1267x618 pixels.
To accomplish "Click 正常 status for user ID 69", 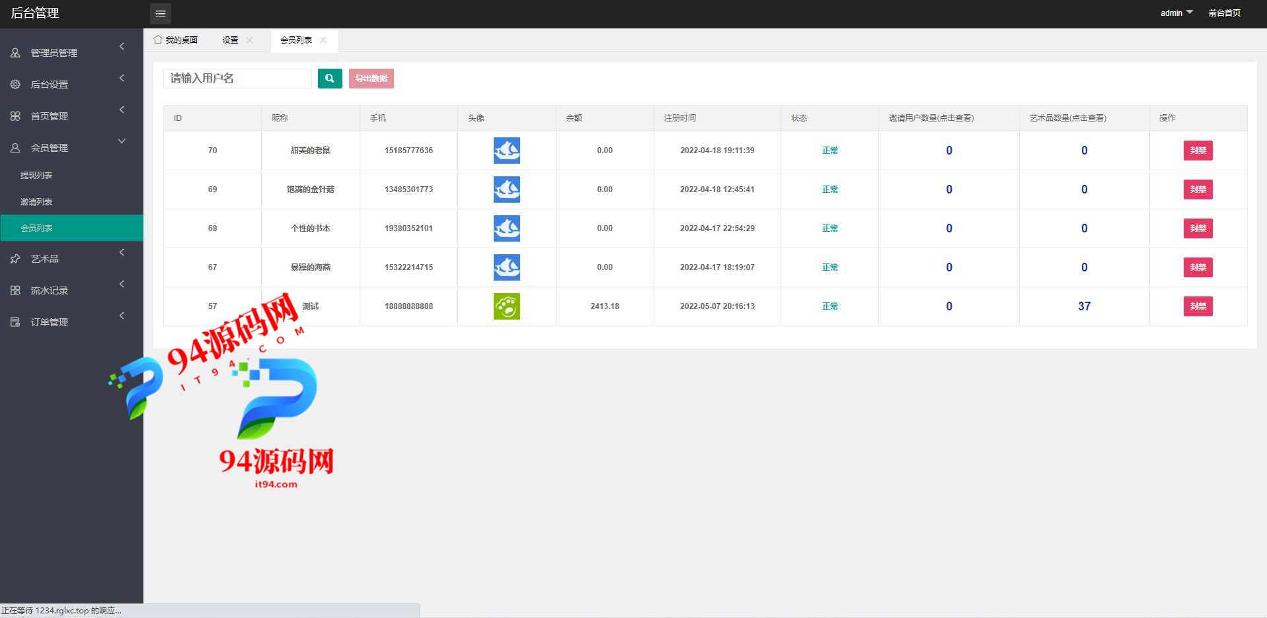I will coord(830,189).
